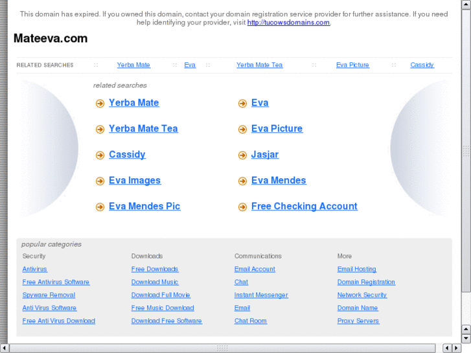Click the More category heading
The image size is (471, 353).
click(344, 256)
